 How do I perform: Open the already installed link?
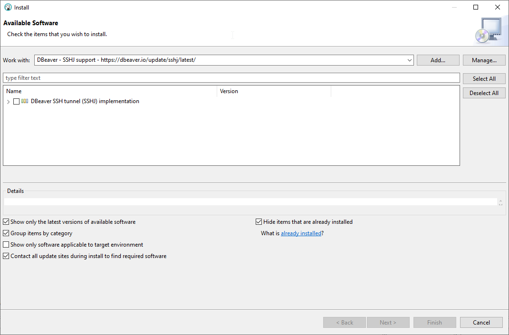point(301,233)
